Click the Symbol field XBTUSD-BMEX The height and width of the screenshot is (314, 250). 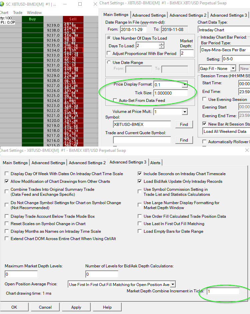click(x=142, y=124)
